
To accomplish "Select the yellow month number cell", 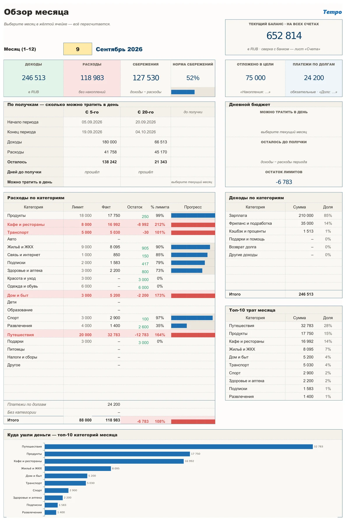I will pos(78,49).
